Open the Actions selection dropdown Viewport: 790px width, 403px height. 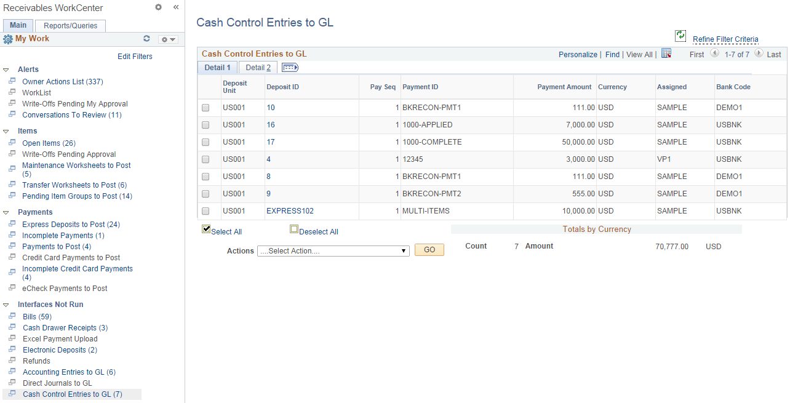pyautogui.click(x=333, y=250)
